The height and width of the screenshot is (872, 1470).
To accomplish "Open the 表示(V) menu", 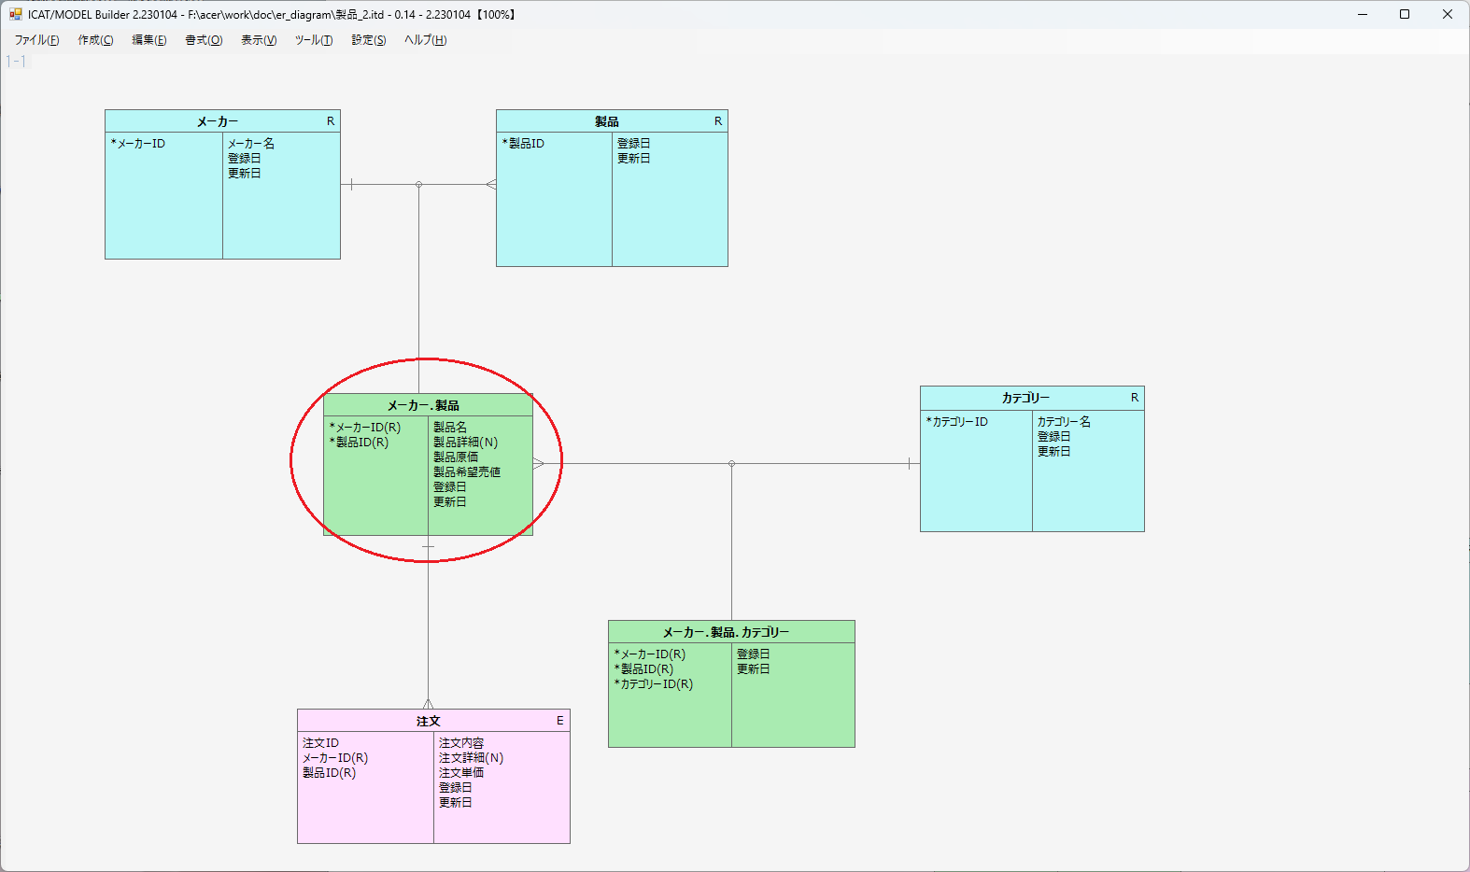I will [259, 40].
